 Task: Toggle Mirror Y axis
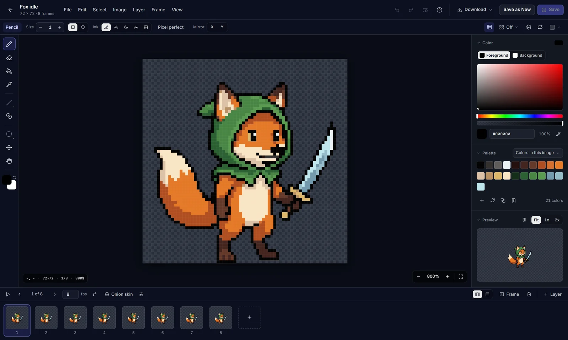coord(222,27)
